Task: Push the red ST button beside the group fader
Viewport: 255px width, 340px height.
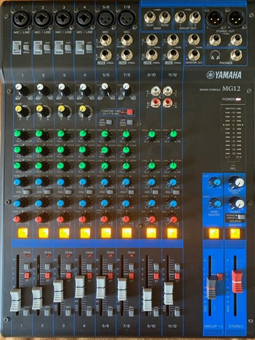Action: point(220,276)
